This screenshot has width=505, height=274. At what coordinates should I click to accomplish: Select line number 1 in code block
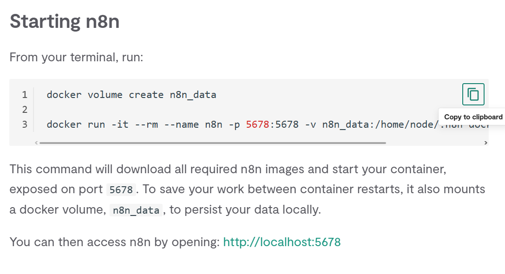point(25,95)
